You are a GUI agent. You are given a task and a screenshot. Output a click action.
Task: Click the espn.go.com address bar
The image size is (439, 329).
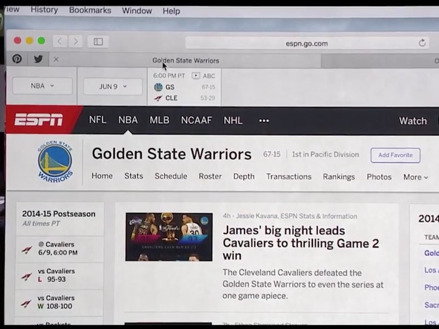click(307, 43)
